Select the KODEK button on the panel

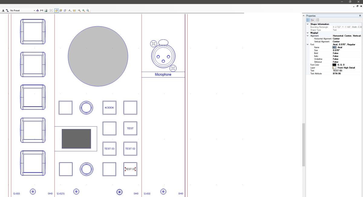coord(110,108)
